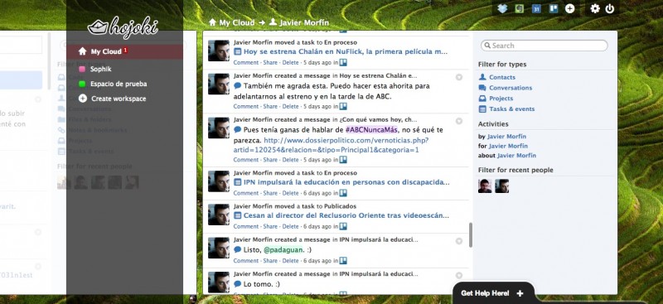
Task: Click the pink color swatch beside Sophik
Action: click(82, 69)
